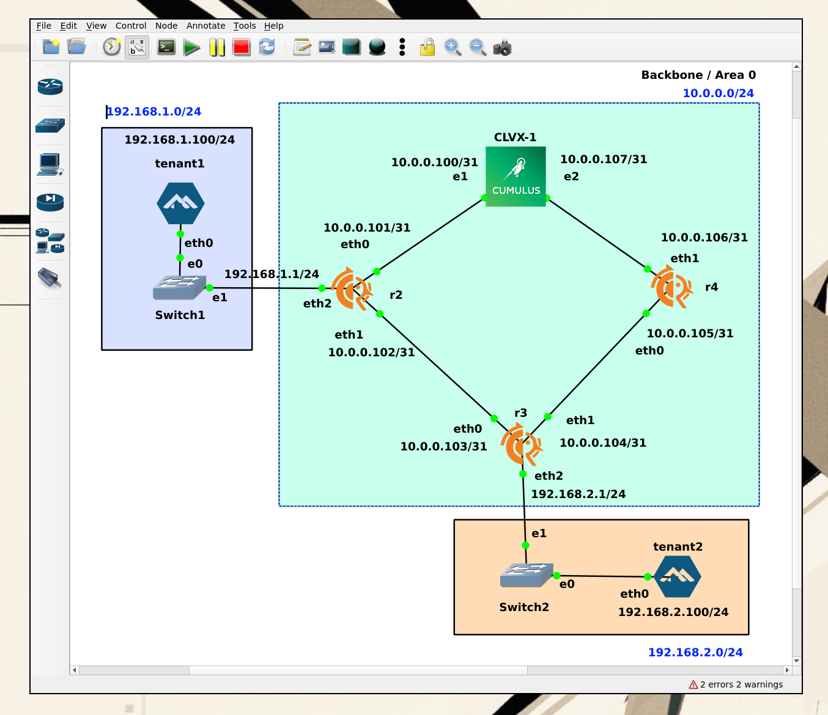This screenshot has height=715, width=828.
Task: Open the Annotate menu
Action: pyautogui.click(x=205, y=26)
